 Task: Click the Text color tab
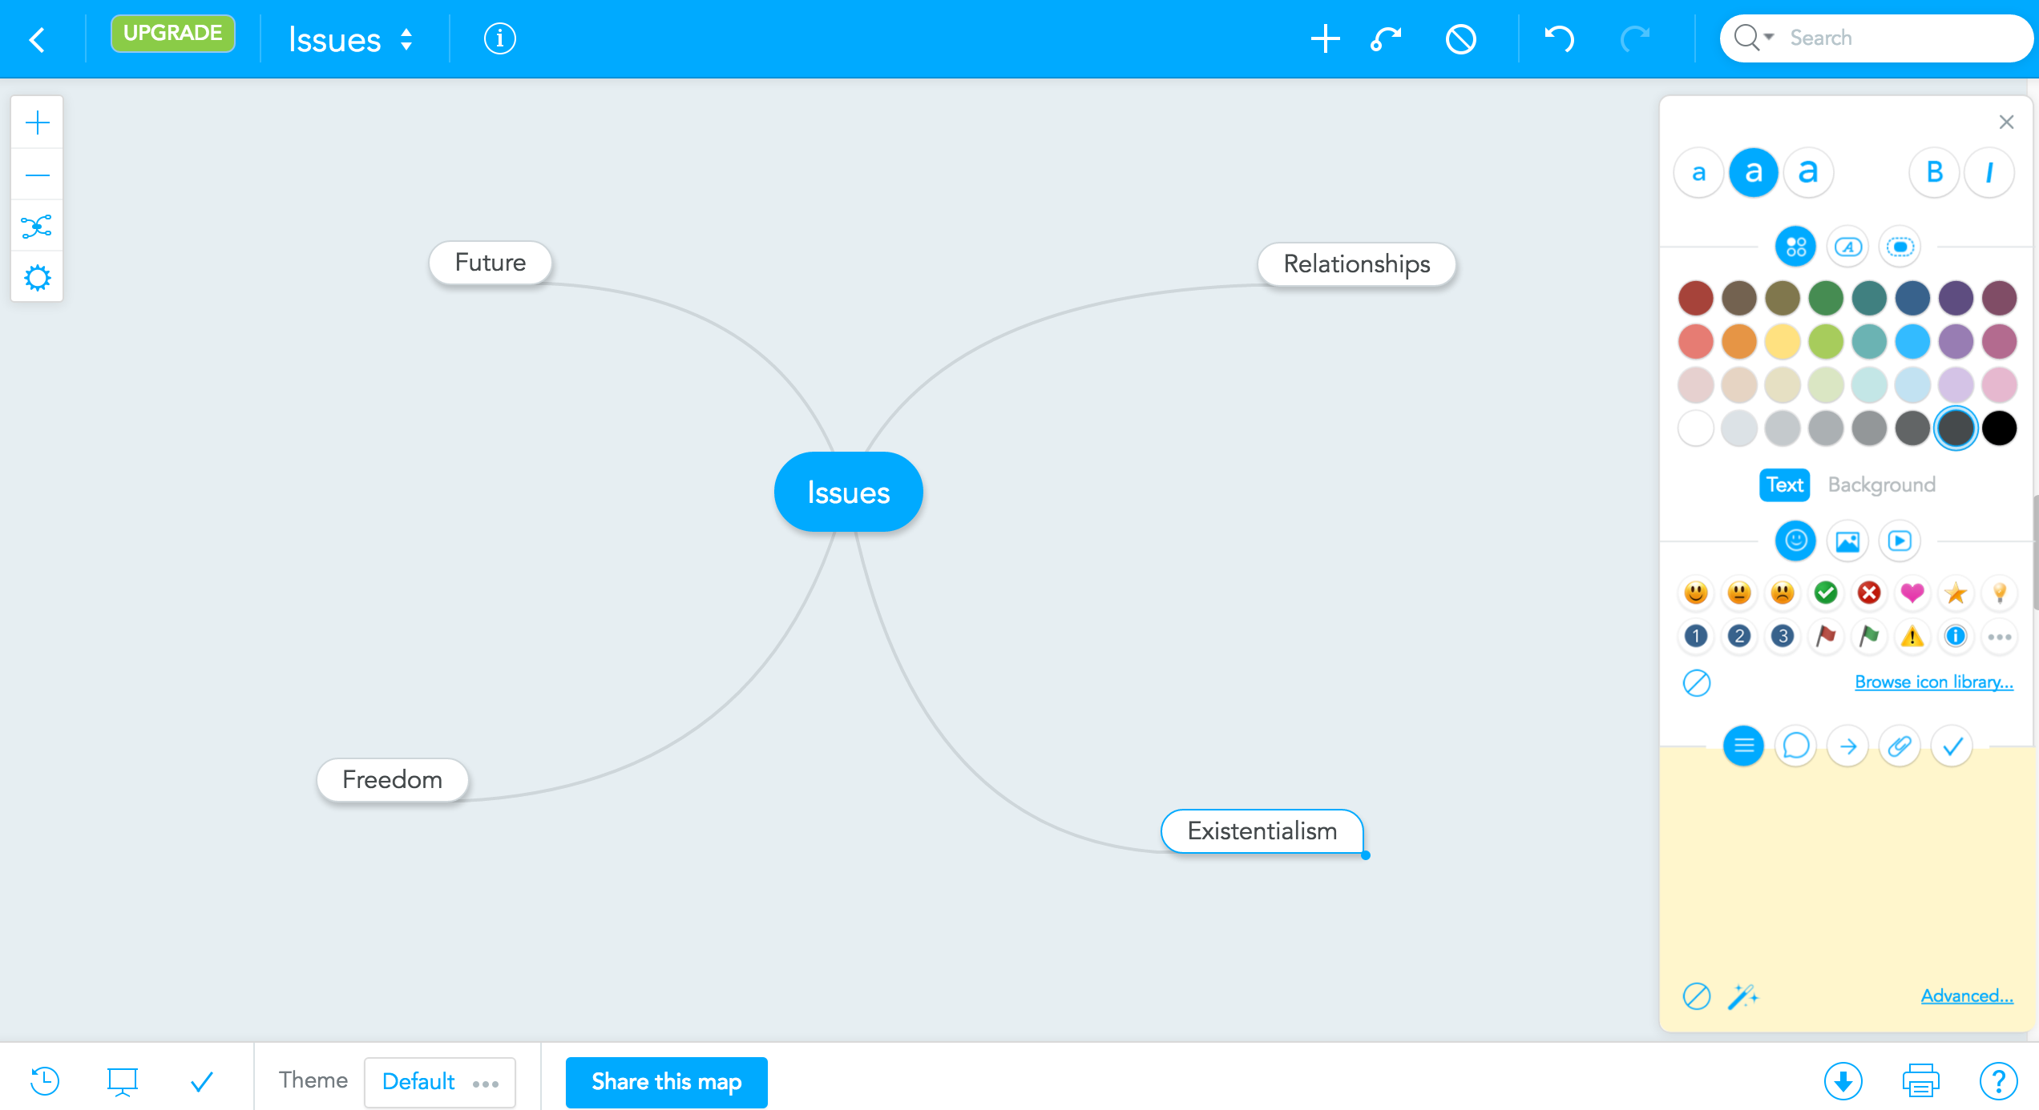point(1782,484)
